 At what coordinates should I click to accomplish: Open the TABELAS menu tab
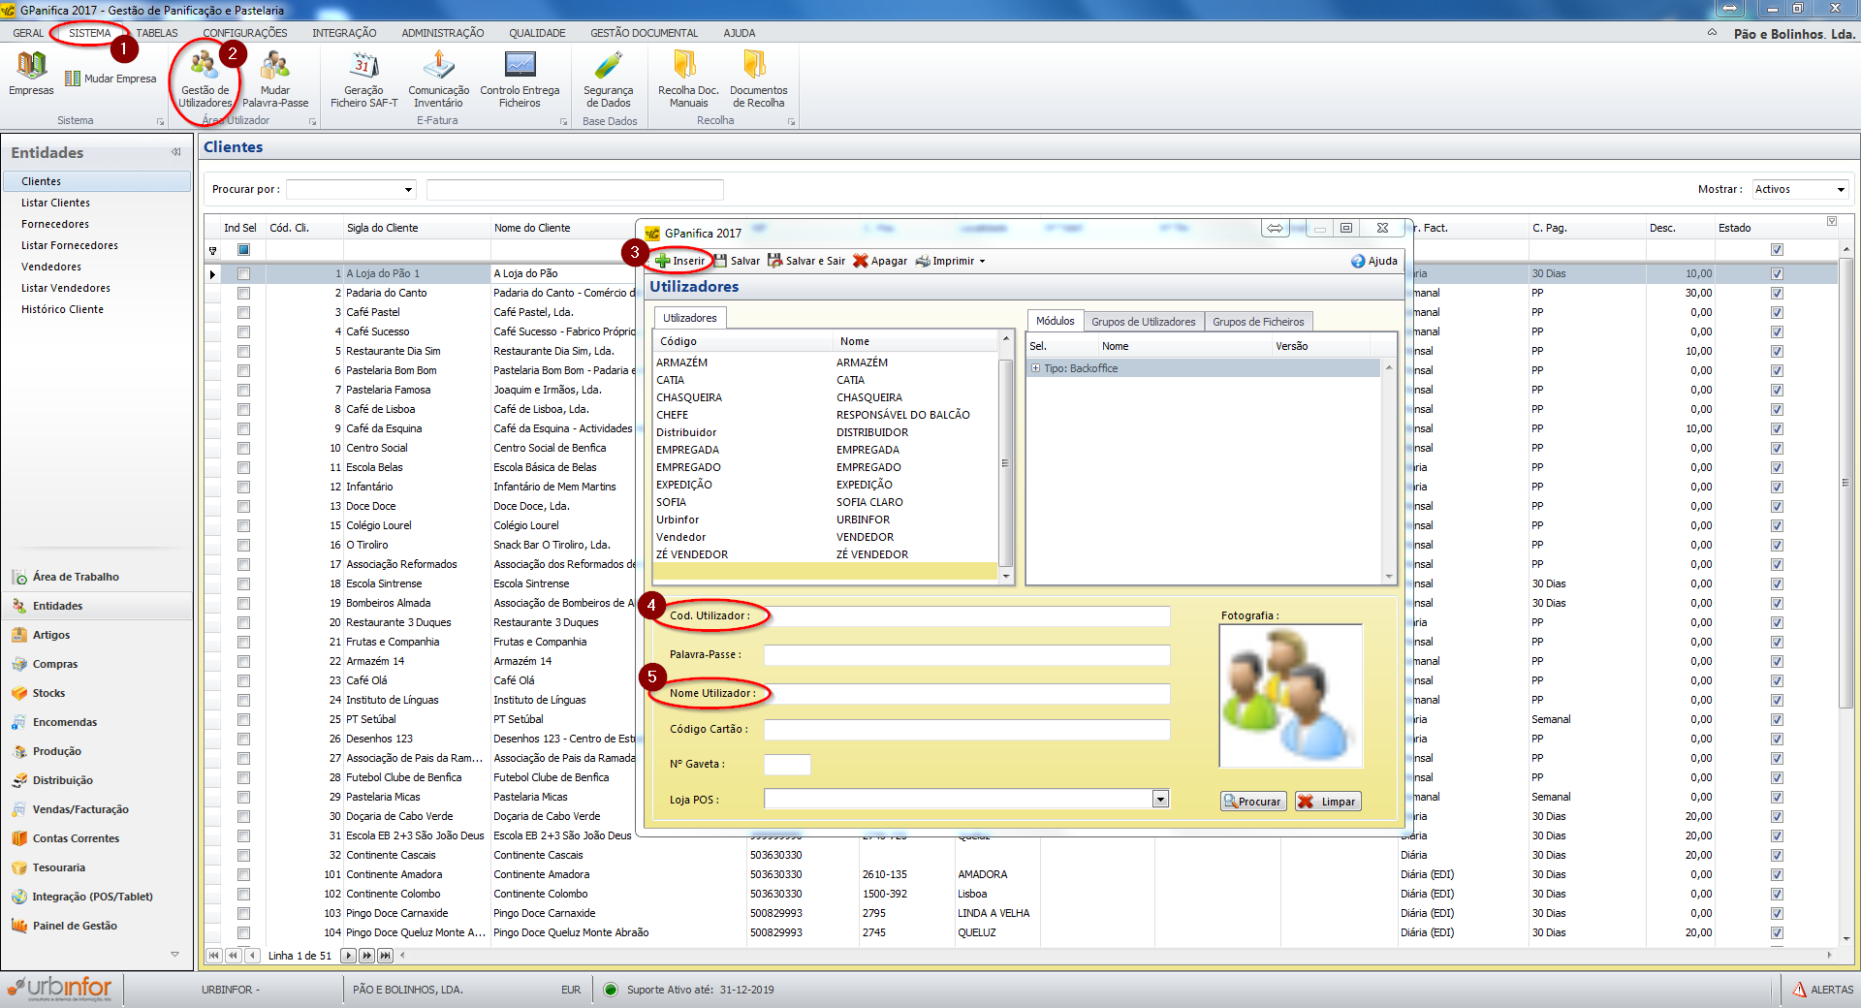(x=157, y=33)
